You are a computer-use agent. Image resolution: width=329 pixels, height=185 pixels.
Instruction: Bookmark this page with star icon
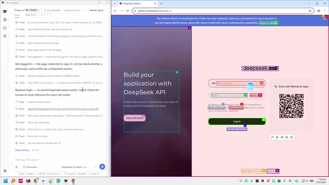(x=310, y=11)
